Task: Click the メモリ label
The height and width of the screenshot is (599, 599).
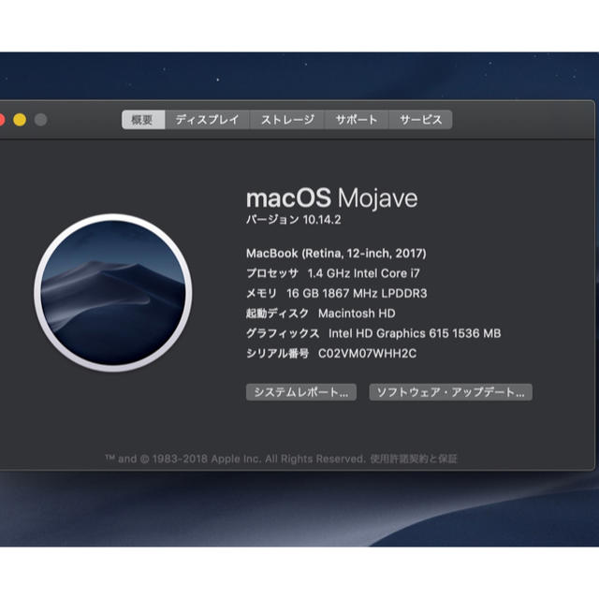Action: click(x=261, y=293)
